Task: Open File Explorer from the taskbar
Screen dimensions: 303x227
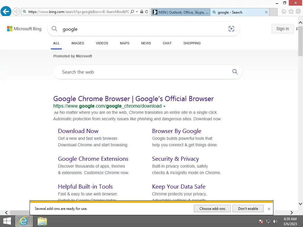Action: click(x=42, y=221)
